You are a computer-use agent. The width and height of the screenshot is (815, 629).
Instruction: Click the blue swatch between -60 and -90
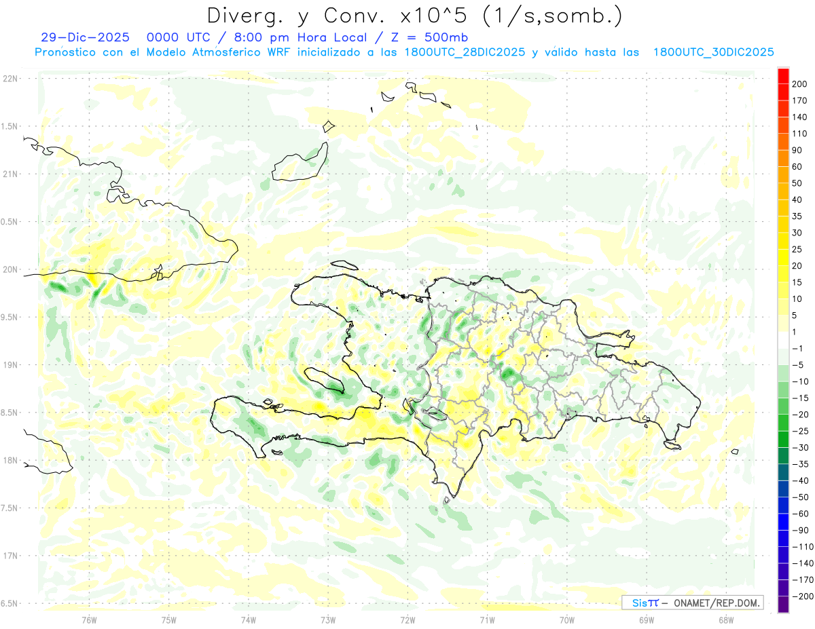784,522
